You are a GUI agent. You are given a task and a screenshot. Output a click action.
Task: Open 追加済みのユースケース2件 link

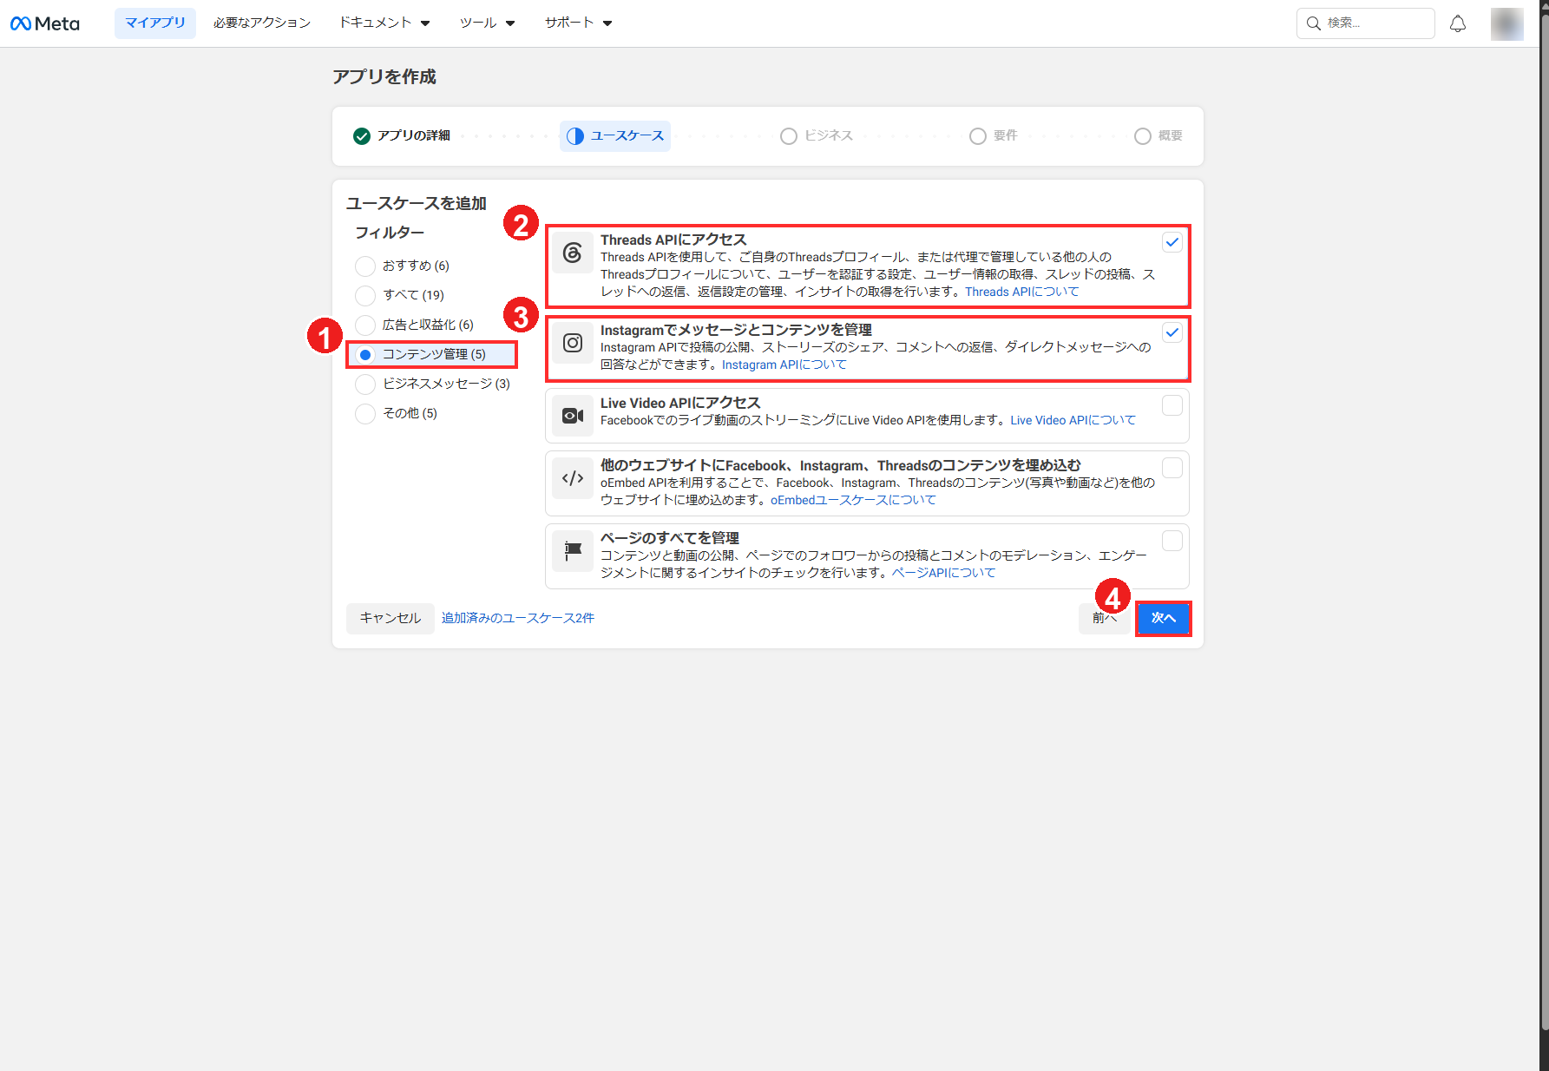(518, 618)
